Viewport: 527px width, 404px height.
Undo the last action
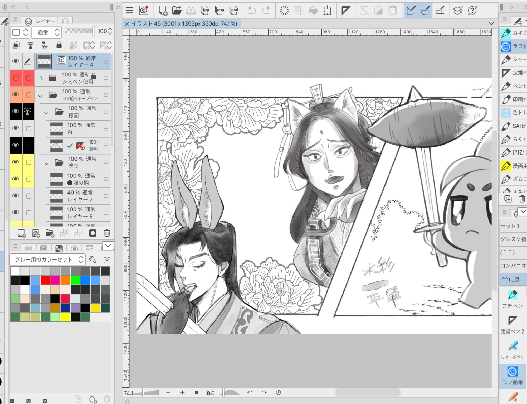252,10
